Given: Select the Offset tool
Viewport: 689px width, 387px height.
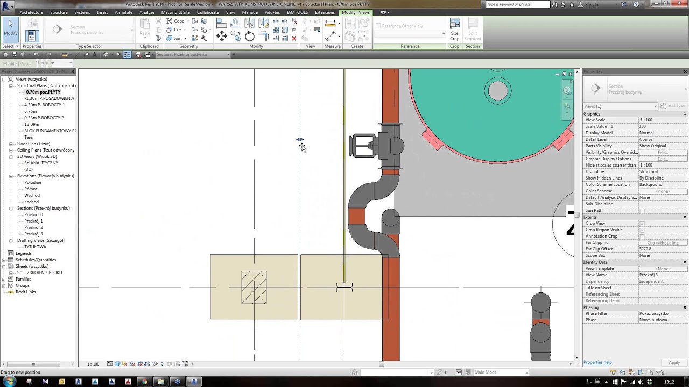Looking at the screenshot, I should tap(236, 23).
